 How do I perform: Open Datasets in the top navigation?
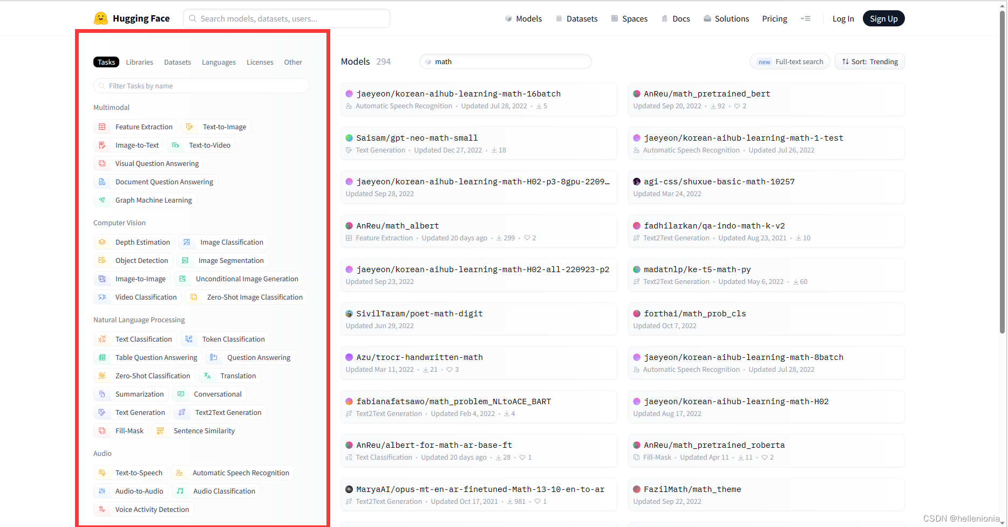point(577,18)
